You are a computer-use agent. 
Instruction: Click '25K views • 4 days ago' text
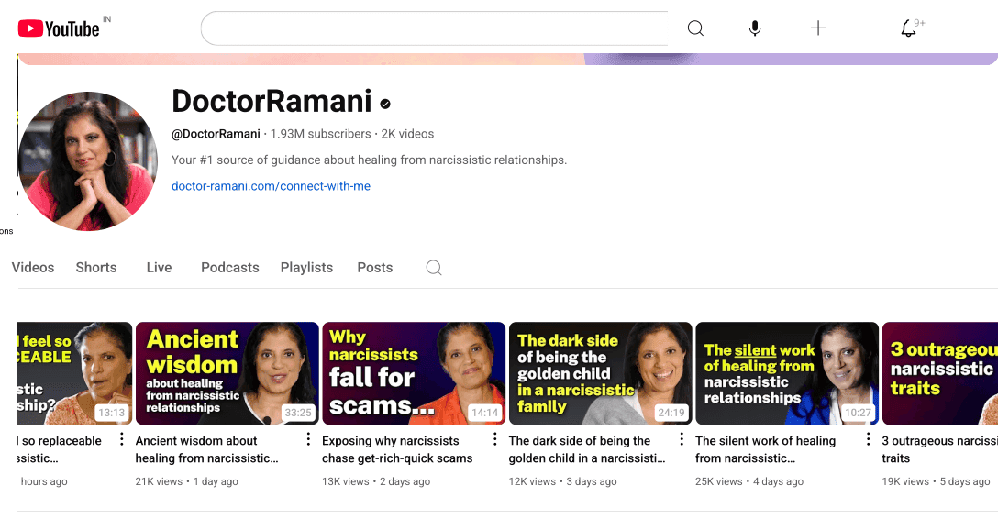pyautogui.click(x=749, y=481)
